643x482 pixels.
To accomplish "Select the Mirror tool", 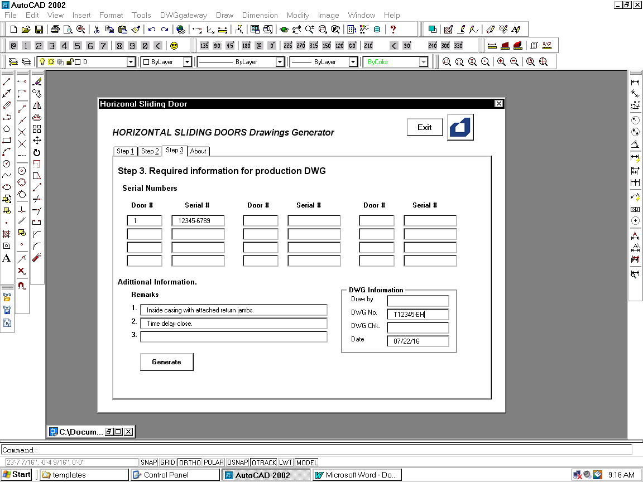I will [37, 105].
